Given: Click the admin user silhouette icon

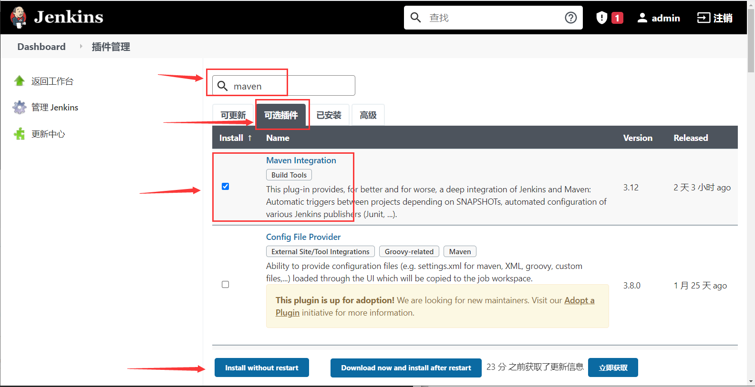Looking at the screenshot, I should 642,18.
